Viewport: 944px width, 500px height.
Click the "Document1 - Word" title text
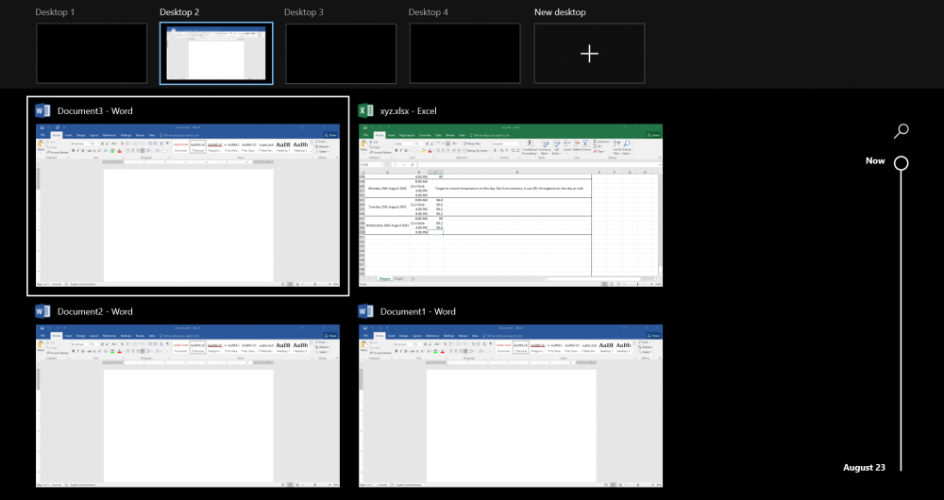tap(418, 311)
